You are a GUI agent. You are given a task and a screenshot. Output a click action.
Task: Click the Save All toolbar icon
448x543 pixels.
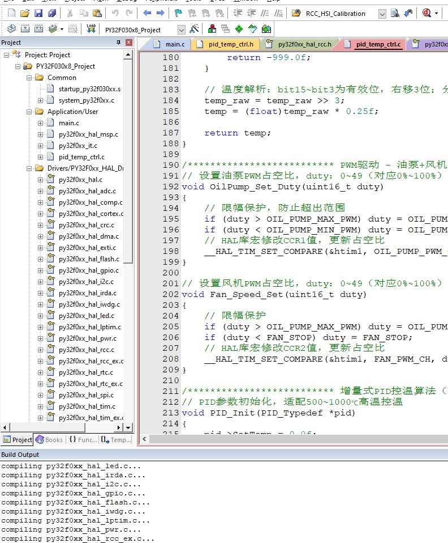click(51, 13)
